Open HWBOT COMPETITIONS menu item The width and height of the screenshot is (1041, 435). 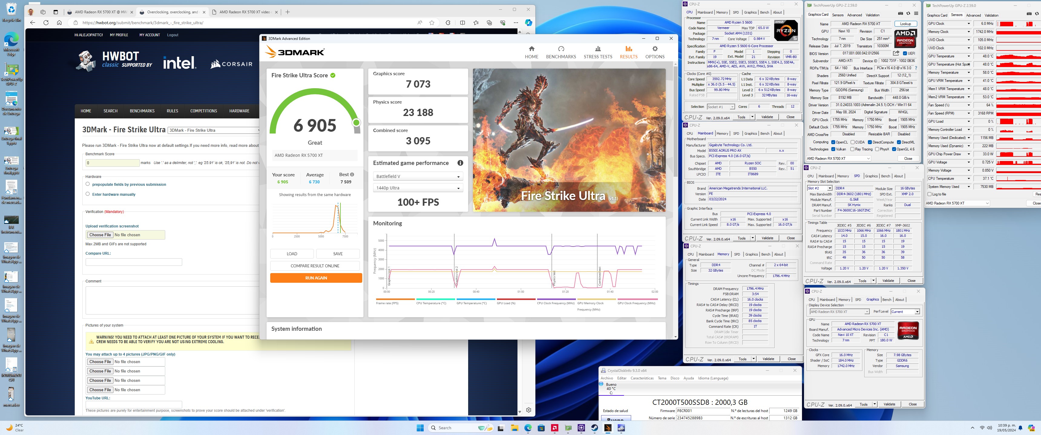coord(204,111)
